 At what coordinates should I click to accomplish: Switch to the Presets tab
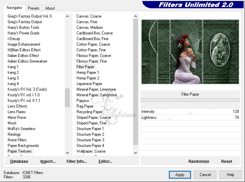tap(33, 8)
